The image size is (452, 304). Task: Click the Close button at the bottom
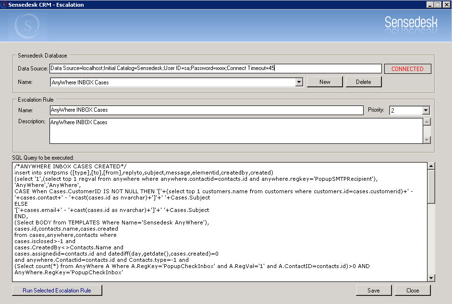[x=413, y=291]
